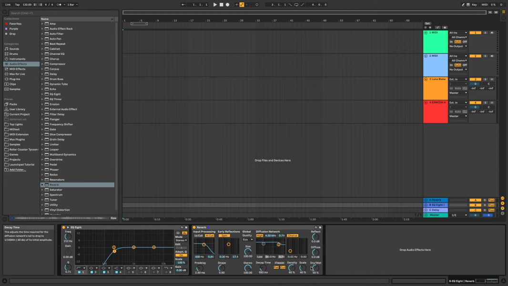
Task: Expand the Compressor browser folder
Action: 42,64
